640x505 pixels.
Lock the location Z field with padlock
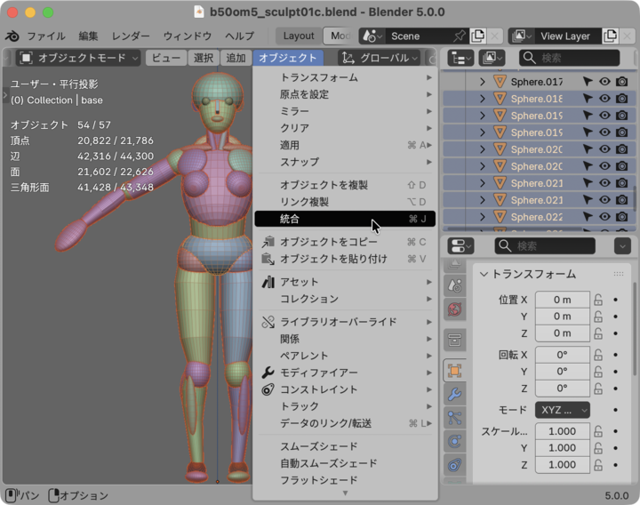pyautogui.click(x=598, y=333)
